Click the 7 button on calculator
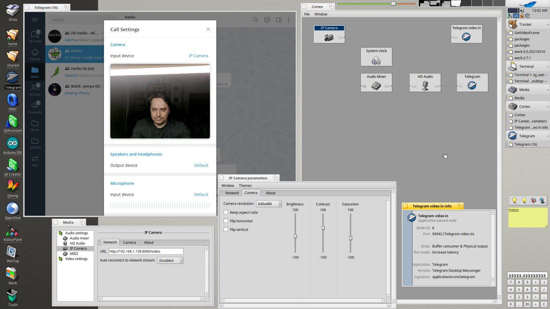 [510, 282]
